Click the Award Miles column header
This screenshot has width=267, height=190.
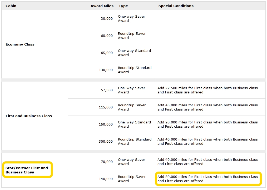coord(102,6)
